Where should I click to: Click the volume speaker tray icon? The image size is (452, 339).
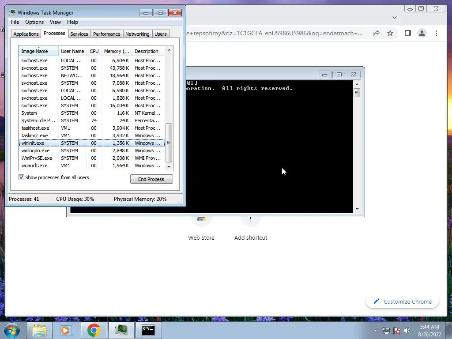[x=407, y=331]
